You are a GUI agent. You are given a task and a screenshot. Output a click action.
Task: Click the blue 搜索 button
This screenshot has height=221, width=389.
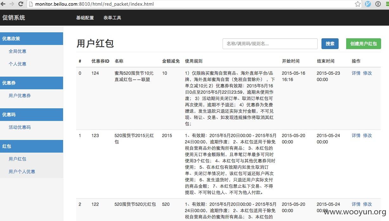pos(330,44)
